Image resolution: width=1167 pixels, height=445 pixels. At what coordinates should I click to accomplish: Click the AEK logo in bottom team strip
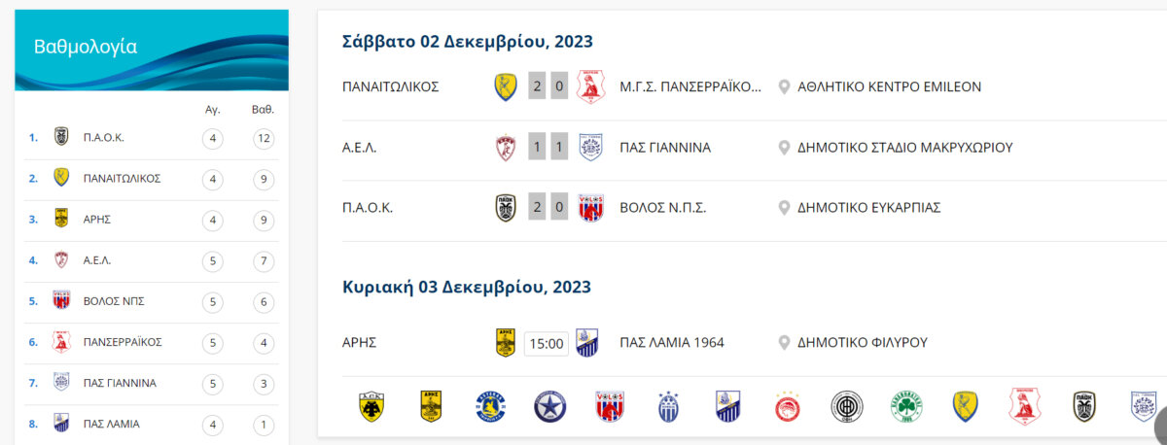[371, 405]
